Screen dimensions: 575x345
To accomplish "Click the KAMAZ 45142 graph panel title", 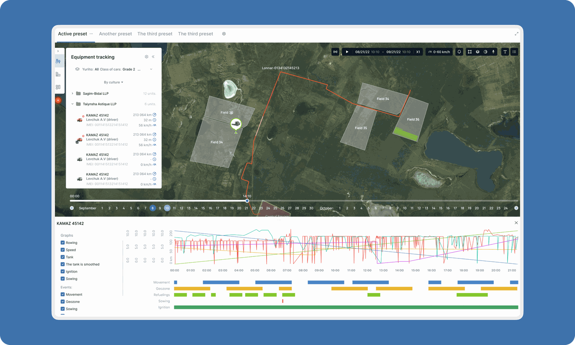I will 70,223.
